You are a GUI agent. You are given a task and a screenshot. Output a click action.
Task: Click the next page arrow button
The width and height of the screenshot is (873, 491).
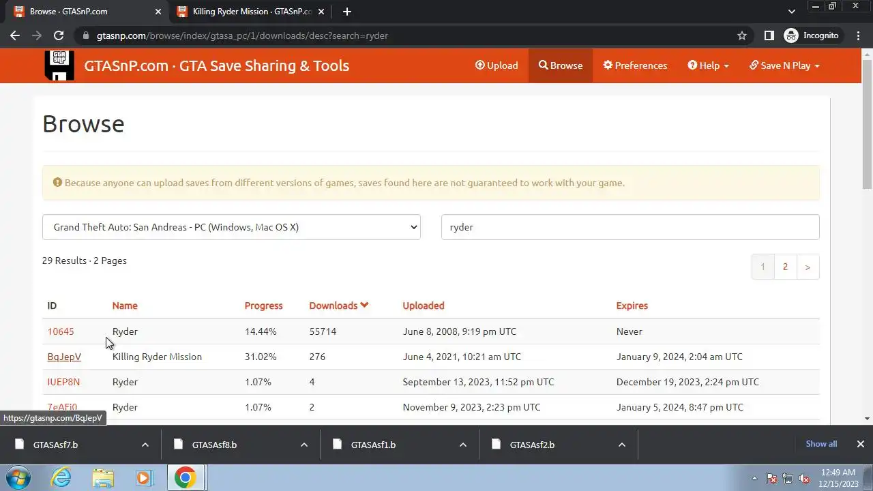click(x=808, y=267)
